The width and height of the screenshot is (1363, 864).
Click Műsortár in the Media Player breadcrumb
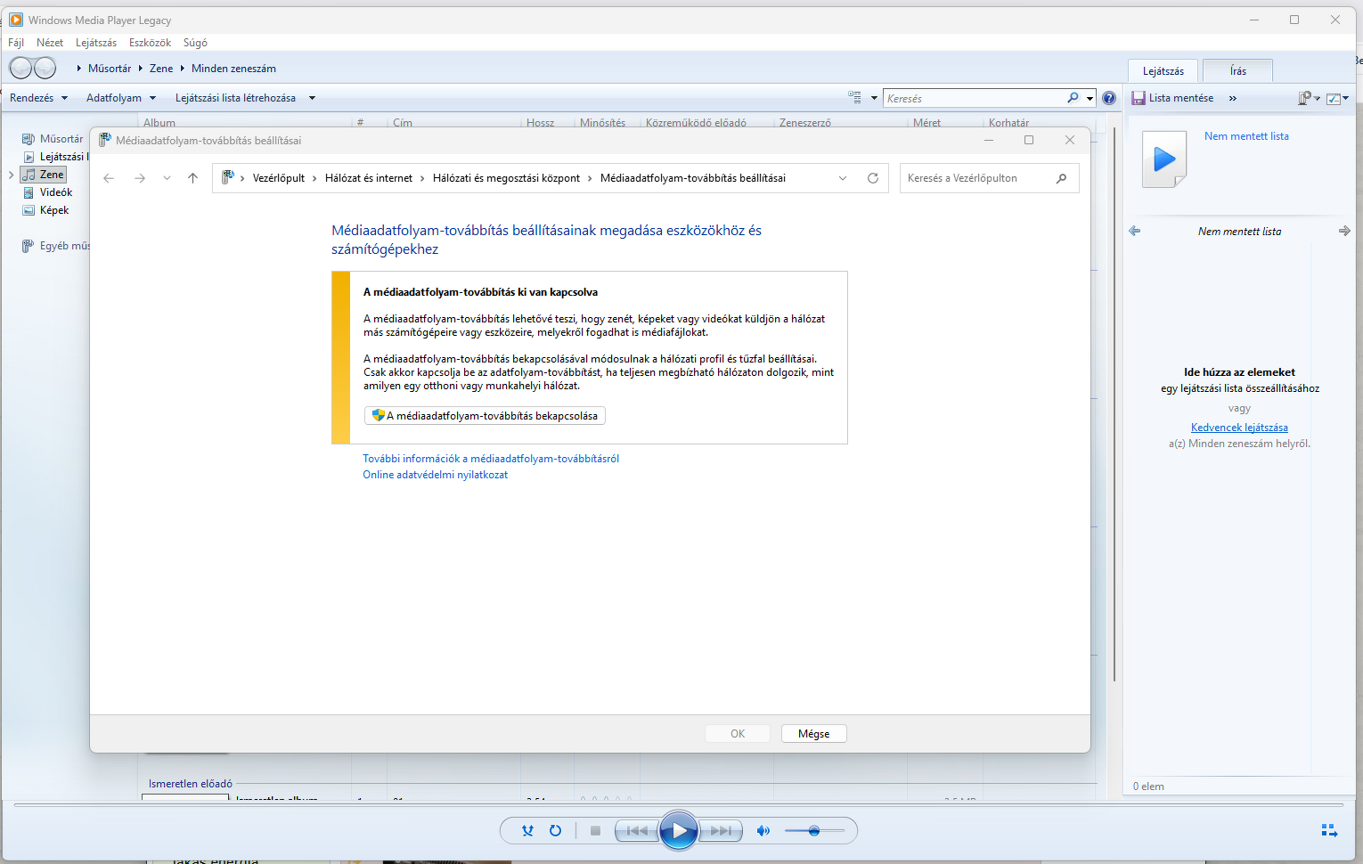click(110, 69)
